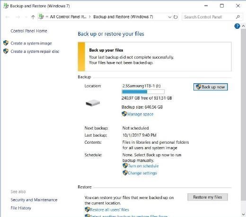The image size is (246, 217).
Task: Click the 'Not scheduled' next backup value
Action: pyautogui.click(x=135, y=128)
